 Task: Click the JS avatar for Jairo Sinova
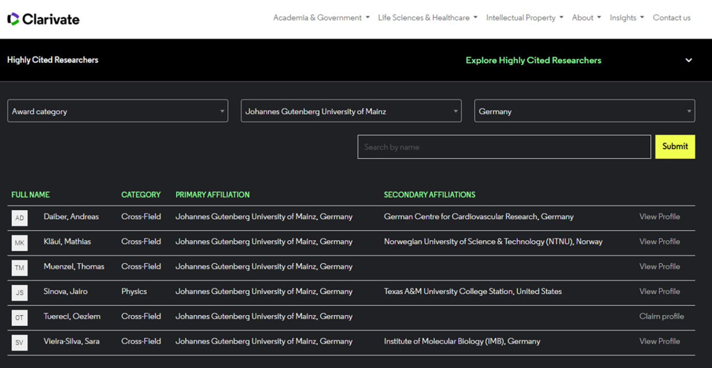point(20,293)
